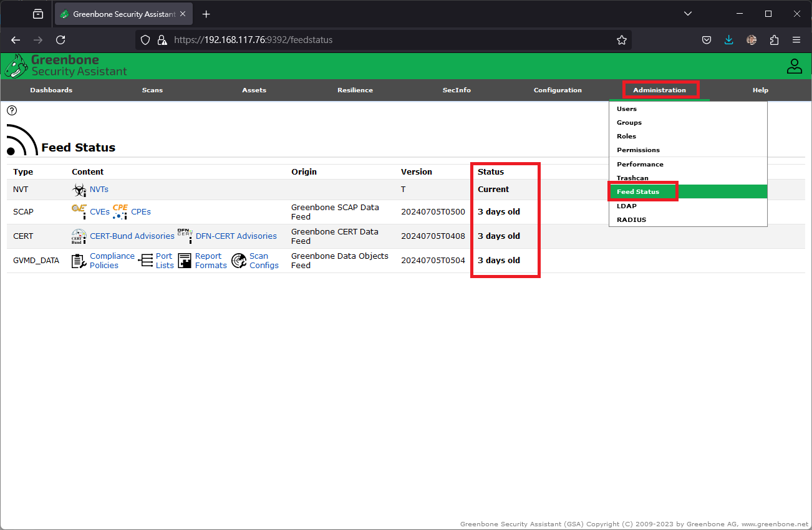Viewport: 812px width, 530px height.
Task: Open the Help menu
Action: (760, 90)
